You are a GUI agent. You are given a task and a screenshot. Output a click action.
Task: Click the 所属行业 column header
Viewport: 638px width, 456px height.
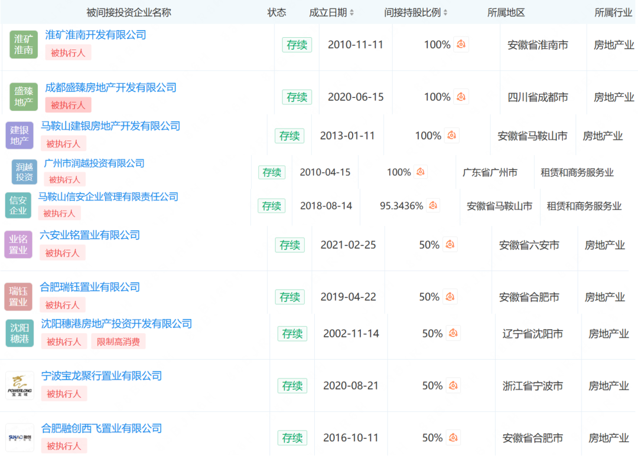click(614, 12)
